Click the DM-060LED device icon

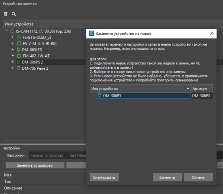click(x=19, y=50)
